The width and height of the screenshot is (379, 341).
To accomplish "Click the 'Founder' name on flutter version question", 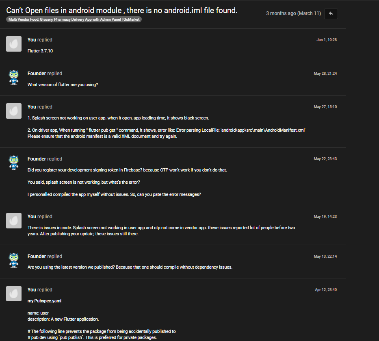I will (37, 74).
